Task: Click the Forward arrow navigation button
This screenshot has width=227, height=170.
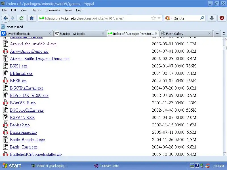Action: point(13,18)
